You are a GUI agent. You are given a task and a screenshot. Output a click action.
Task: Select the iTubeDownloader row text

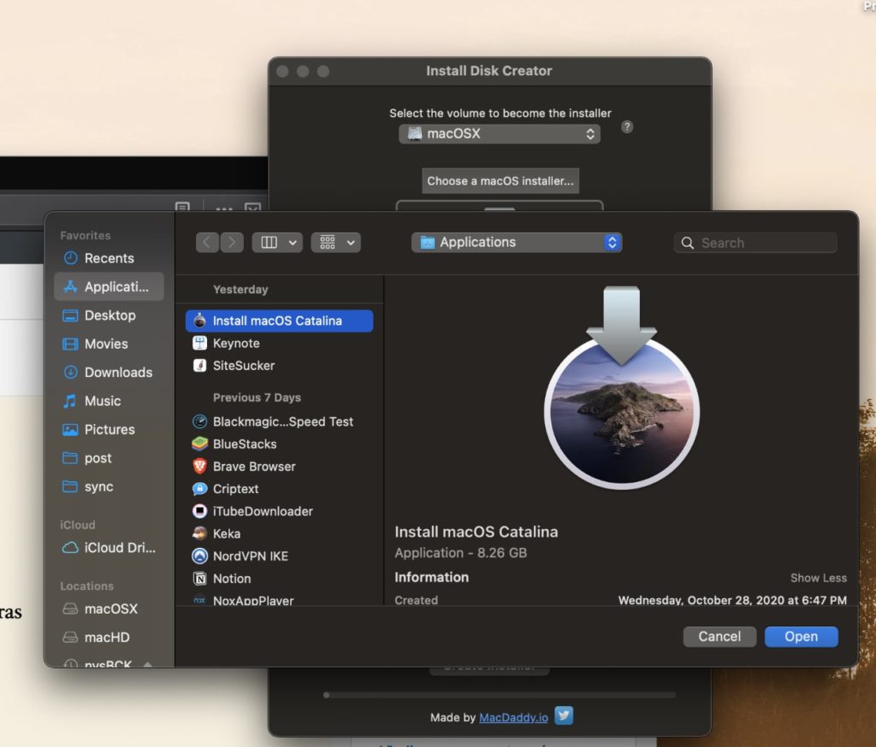[263, 511]
